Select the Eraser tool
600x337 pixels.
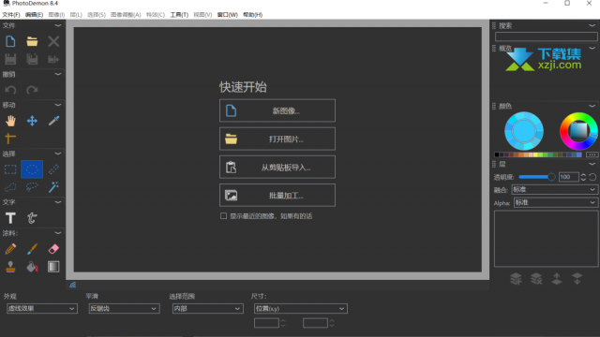pyautogui.click(x=53, y=249)
